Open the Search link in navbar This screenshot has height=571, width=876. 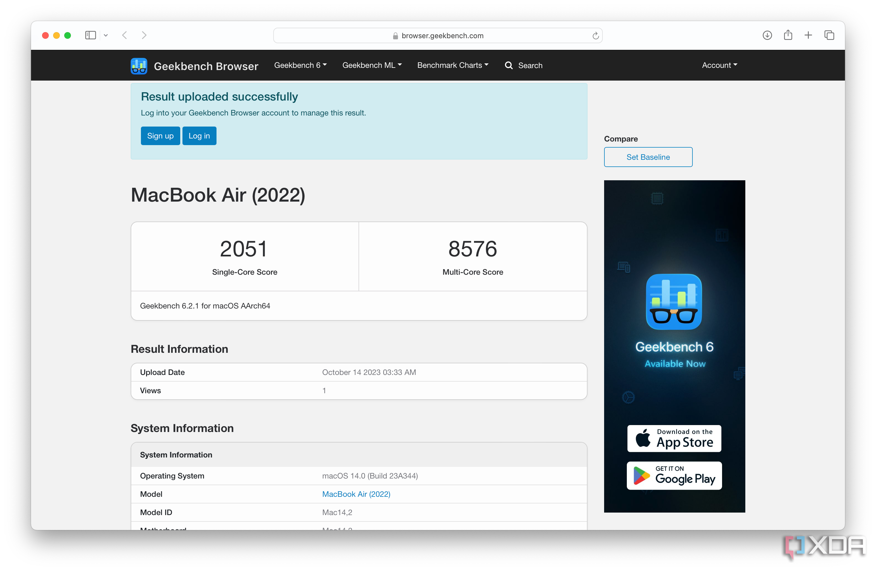click(x=530, y=66)
